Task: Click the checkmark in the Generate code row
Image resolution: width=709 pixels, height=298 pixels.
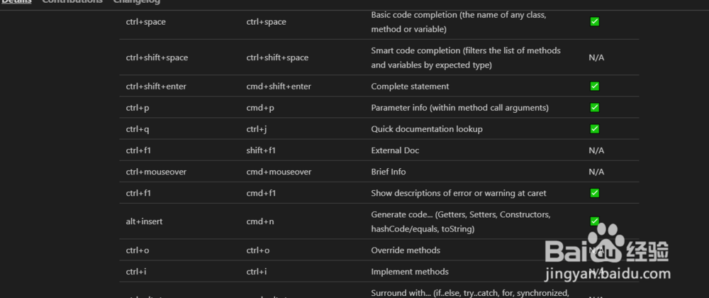Action: 595,221
